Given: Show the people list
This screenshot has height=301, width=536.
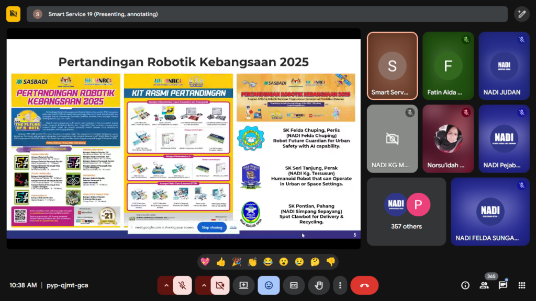Looking at the screenshot, I should click(x=484, y=285).
